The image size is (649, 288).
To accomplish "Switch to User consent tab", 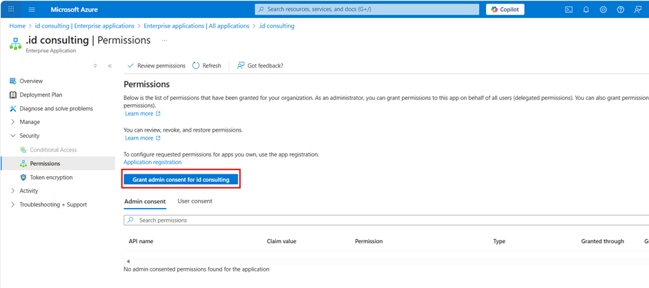I will pos(195,201).
